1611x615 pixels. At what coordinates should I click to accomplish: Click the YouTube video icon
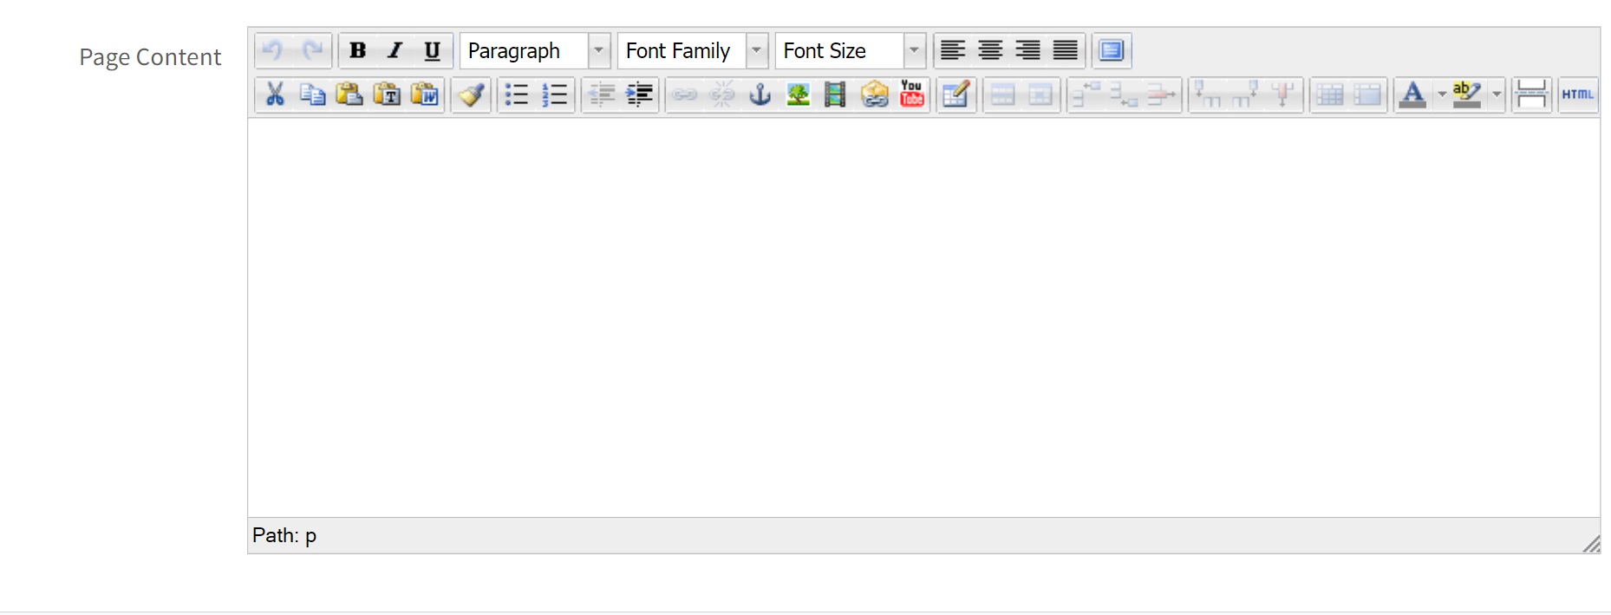coord(911,95)
